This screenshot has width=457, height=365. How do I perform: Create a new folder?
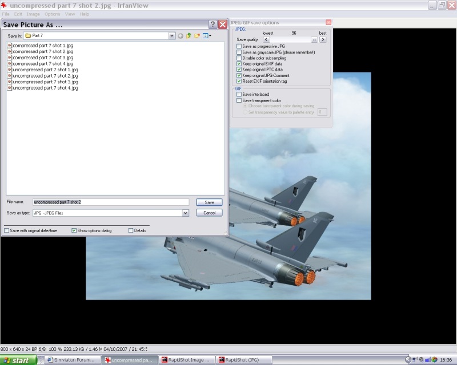197,36
